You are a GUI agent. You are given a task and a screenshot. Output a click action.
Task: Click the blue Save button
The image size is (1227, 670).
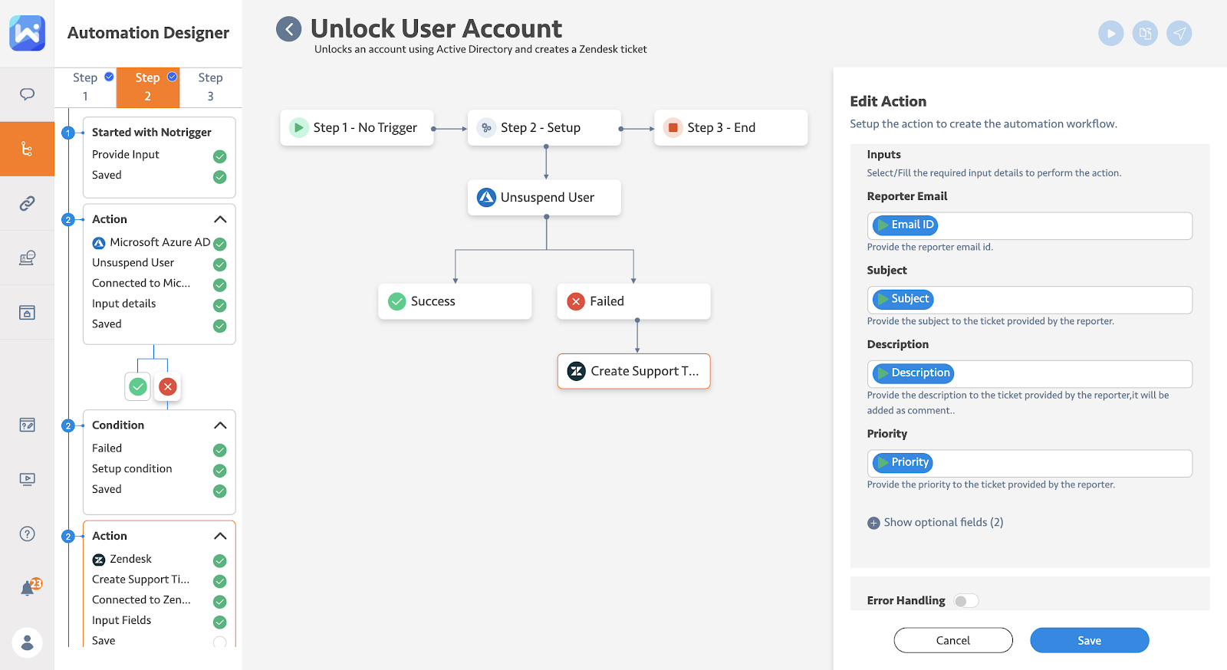coord(1089,640)
